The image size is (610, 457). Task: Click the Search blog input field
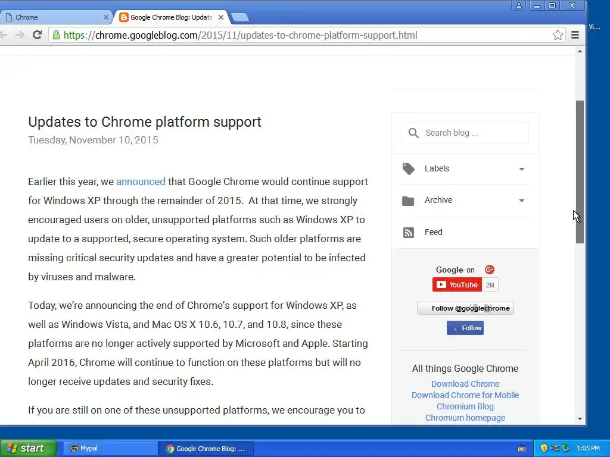pyautogui.click(x=465, y=133)
